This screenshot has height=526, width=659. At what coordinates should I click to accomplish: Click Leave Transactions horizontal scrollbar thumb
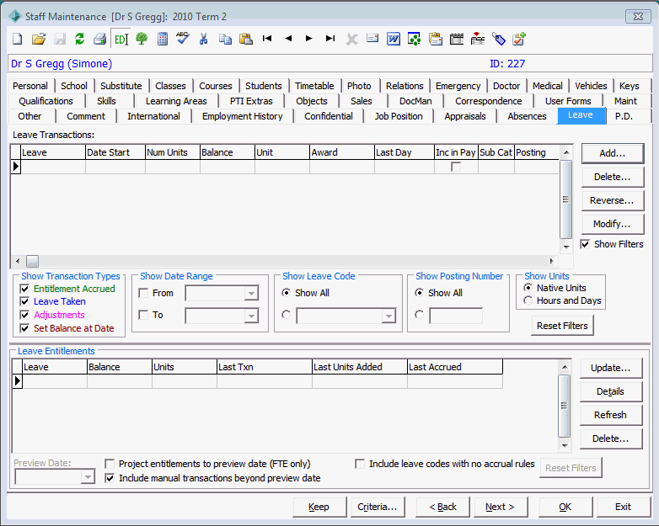[32, 261]
